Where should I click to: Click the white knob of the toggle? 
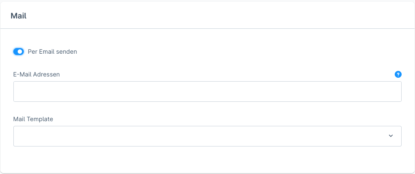tap(20, 52)
